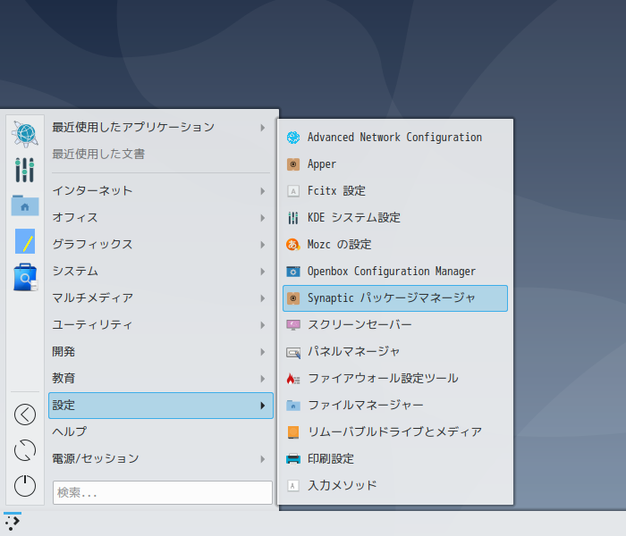Click the Advanced Network Configuration icon
This screenshot has width=626, height=536.
[x=293, y=138]
